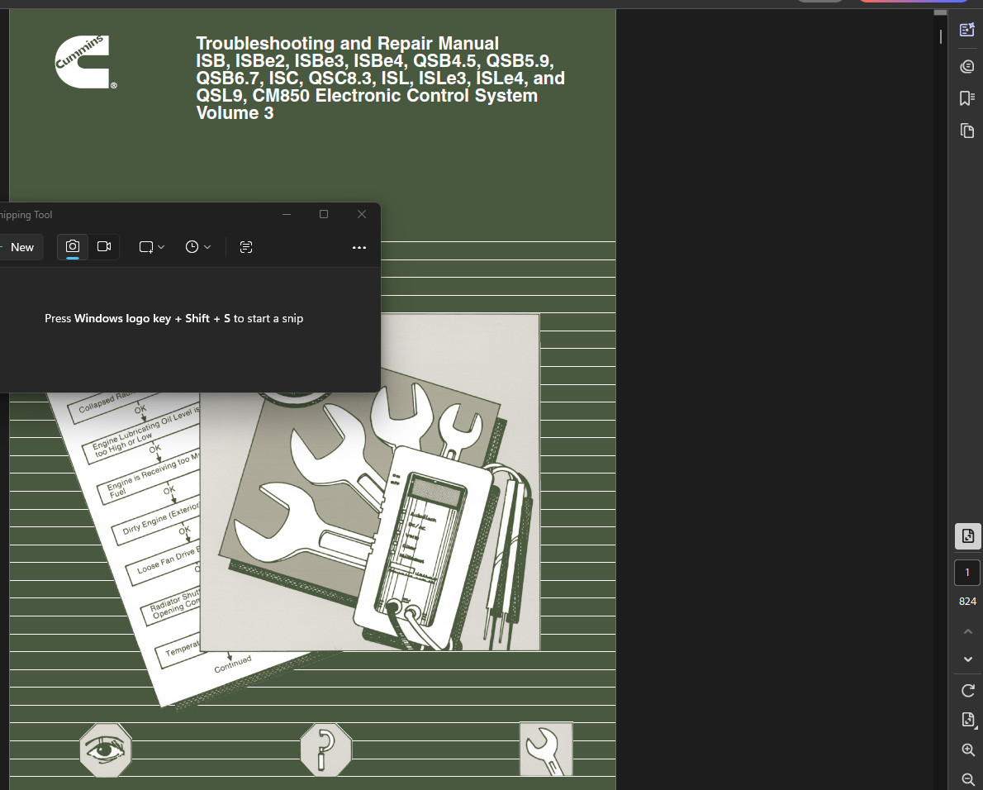Click the wrench symbol at page bottom
983x790 pixels.
pyautogui.click(x=546, y=750)
